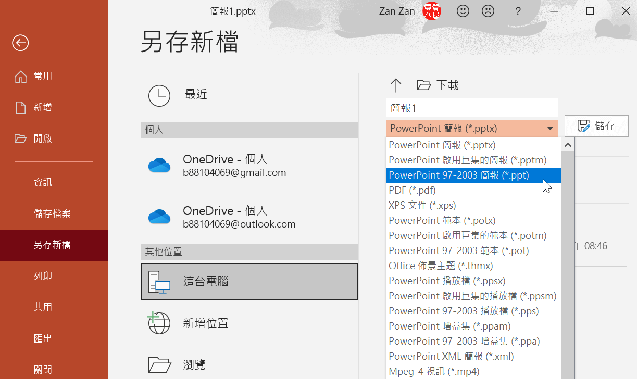This screenshot has width=637, height=379.
Task: Click the clock icon beside 最近
Action: coord(159,95)
